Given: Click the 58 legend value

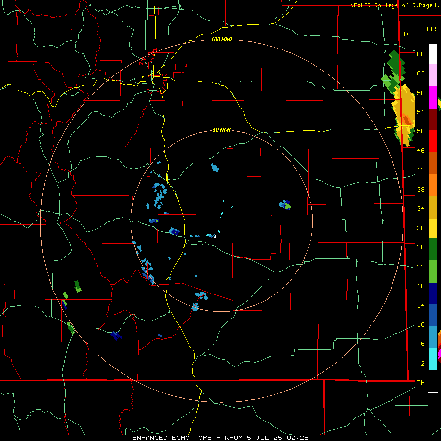Looking at the screenshot, I should point(421,93).
